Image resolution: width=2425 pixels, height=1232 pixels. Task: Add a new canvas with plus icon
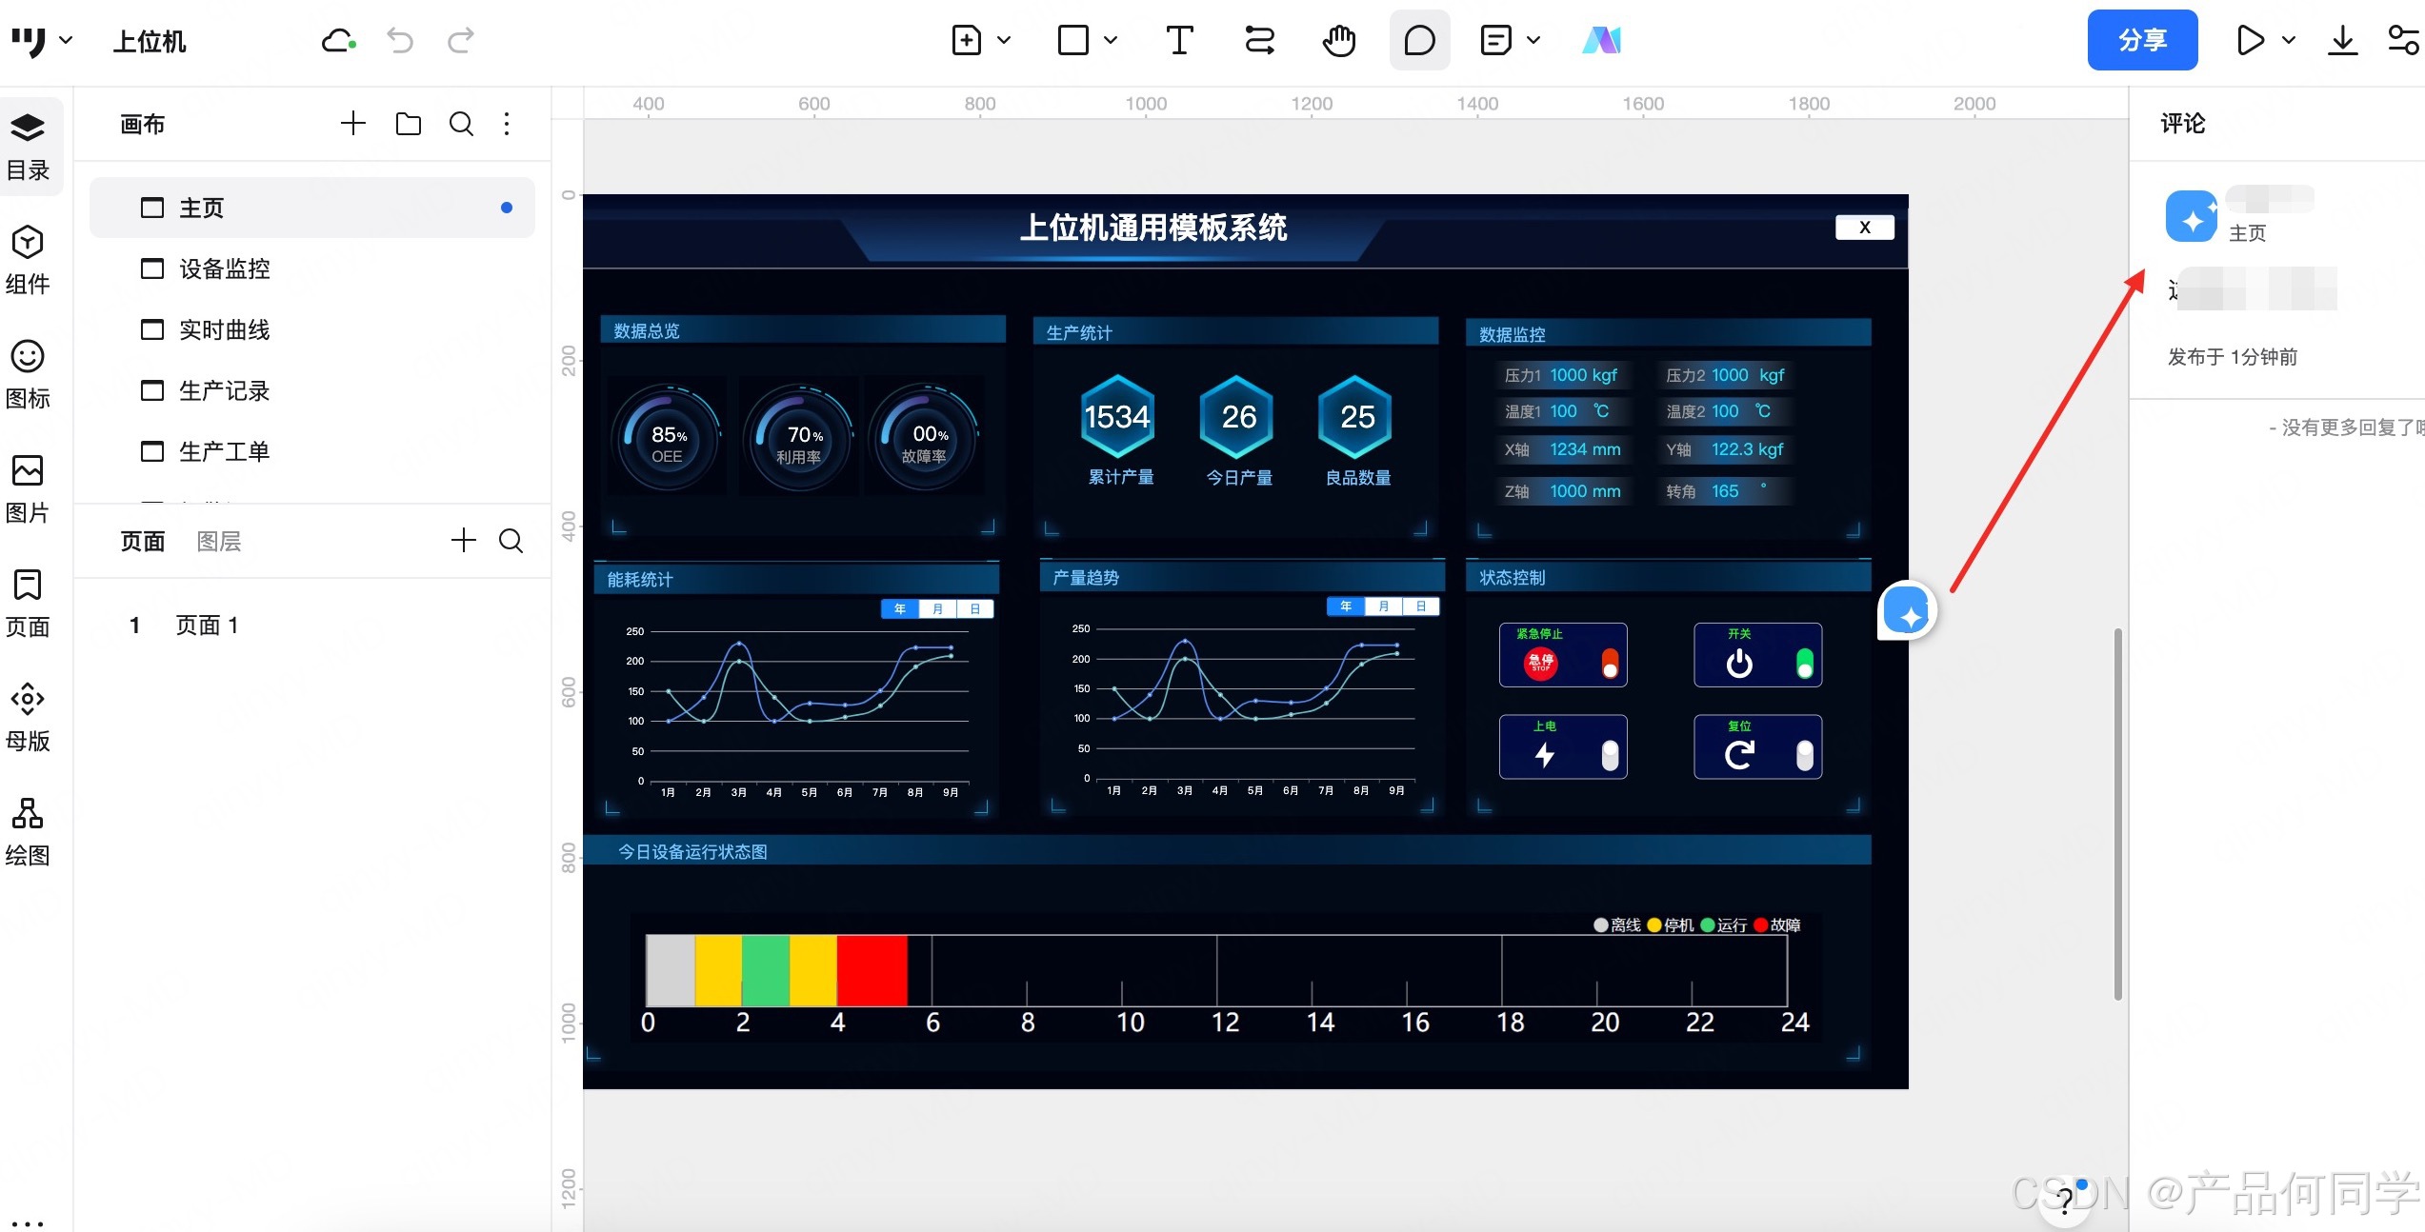tap(353, 124)
